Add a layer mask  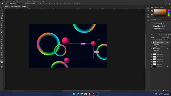(158, 91)
